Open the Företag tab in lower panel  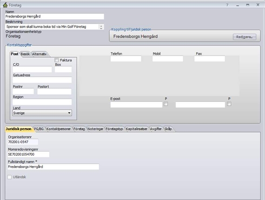(79, 129)
